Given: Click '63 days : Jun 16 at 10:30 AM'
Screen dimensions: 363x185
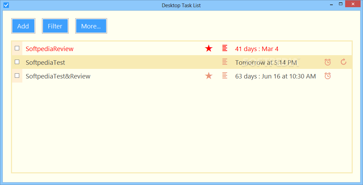Looking at the screenshot, I should pos(275,76).
